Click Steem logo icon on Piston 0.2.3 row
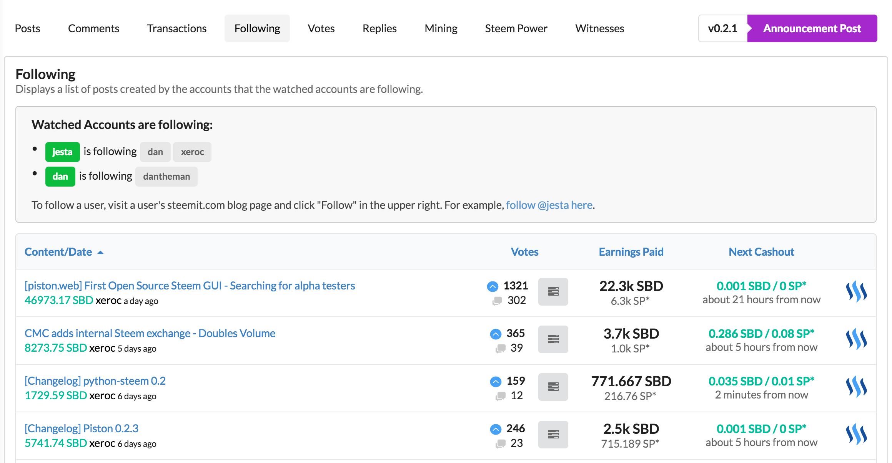892x463 pixels. tap(856, 435)
